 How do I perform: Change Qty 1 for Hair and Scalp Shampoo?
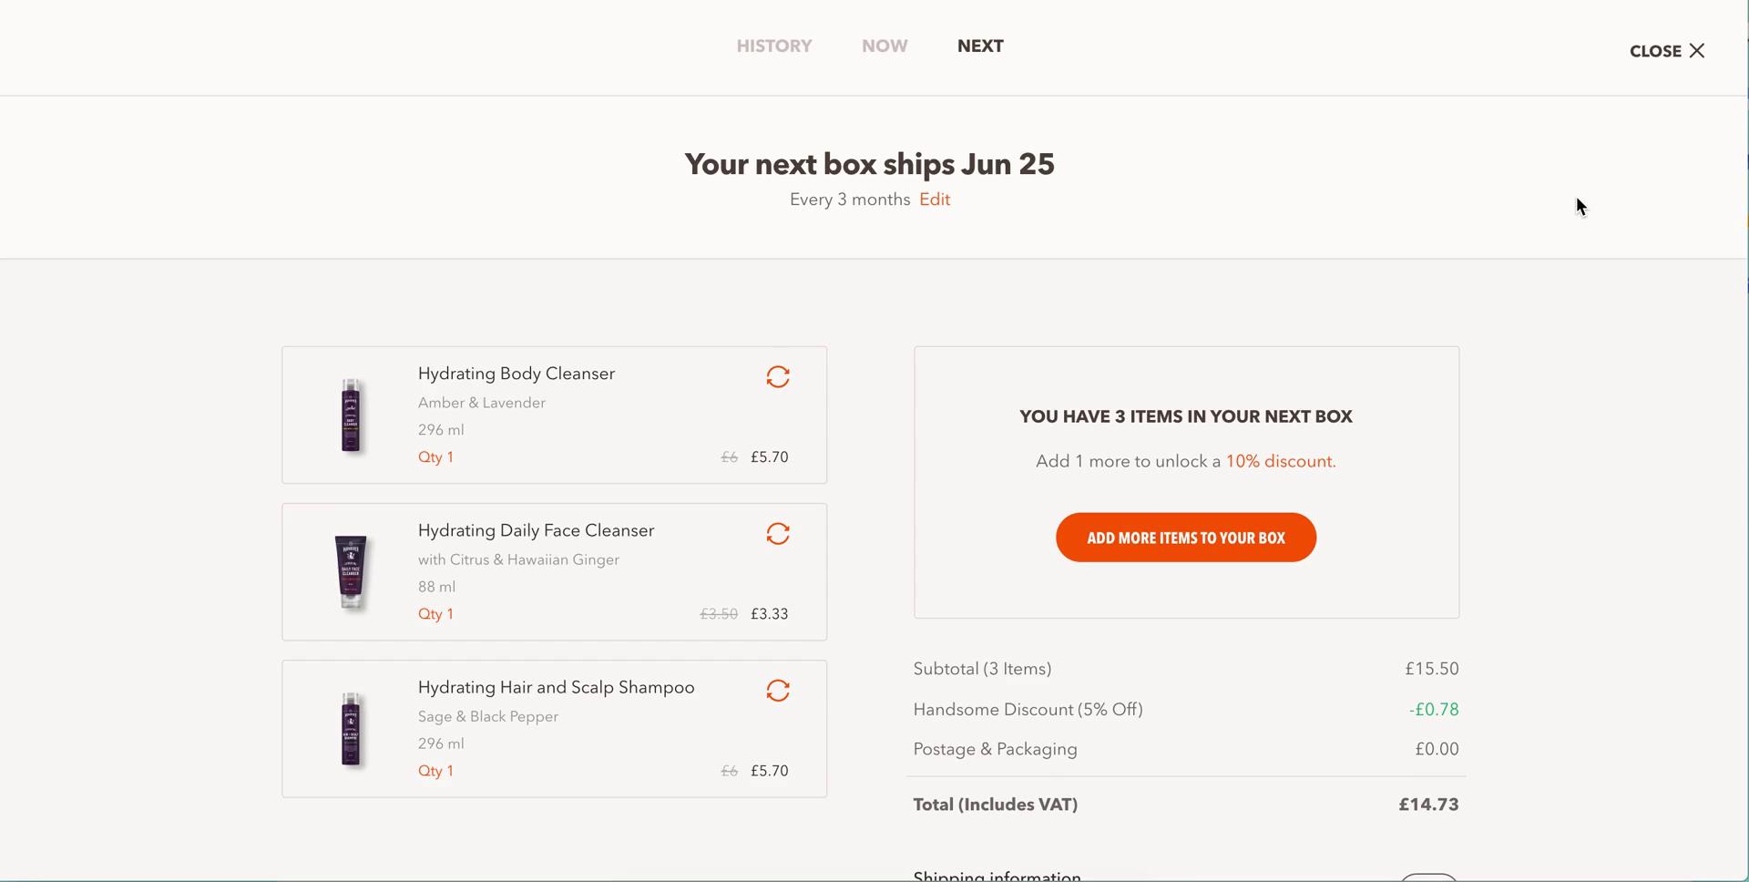[x=435, y=771]
